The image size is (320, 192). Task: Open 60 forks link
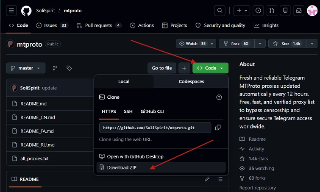pos(253,178)
